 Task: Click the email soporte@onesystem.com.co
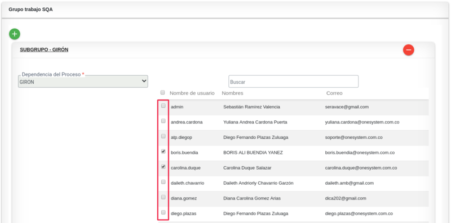click(x=354, y=137)
